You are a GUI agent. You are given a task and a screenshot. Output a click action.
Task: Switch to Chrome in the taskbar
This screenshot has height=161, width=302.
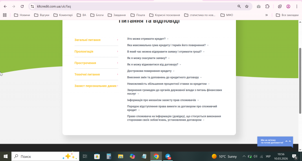[x=156, y=156]
